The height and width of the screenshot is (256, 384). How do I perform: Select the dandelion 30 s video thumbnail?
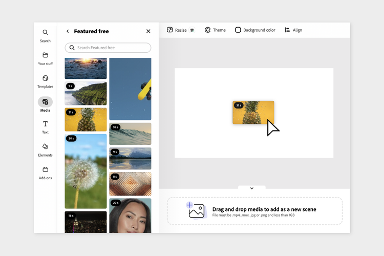86,171
